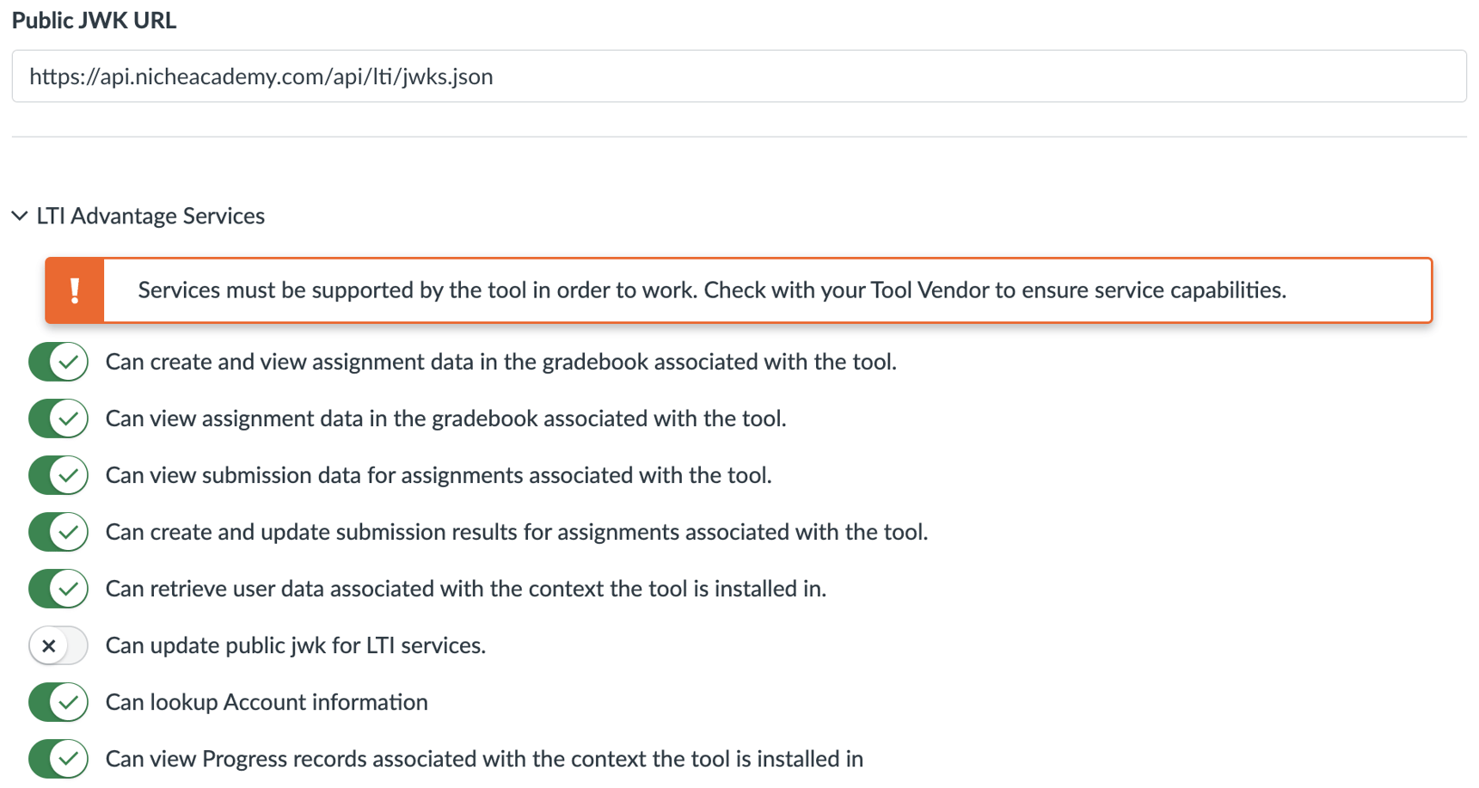Click the checkmark icon inside the gradebook toggle

pos(68,362)
